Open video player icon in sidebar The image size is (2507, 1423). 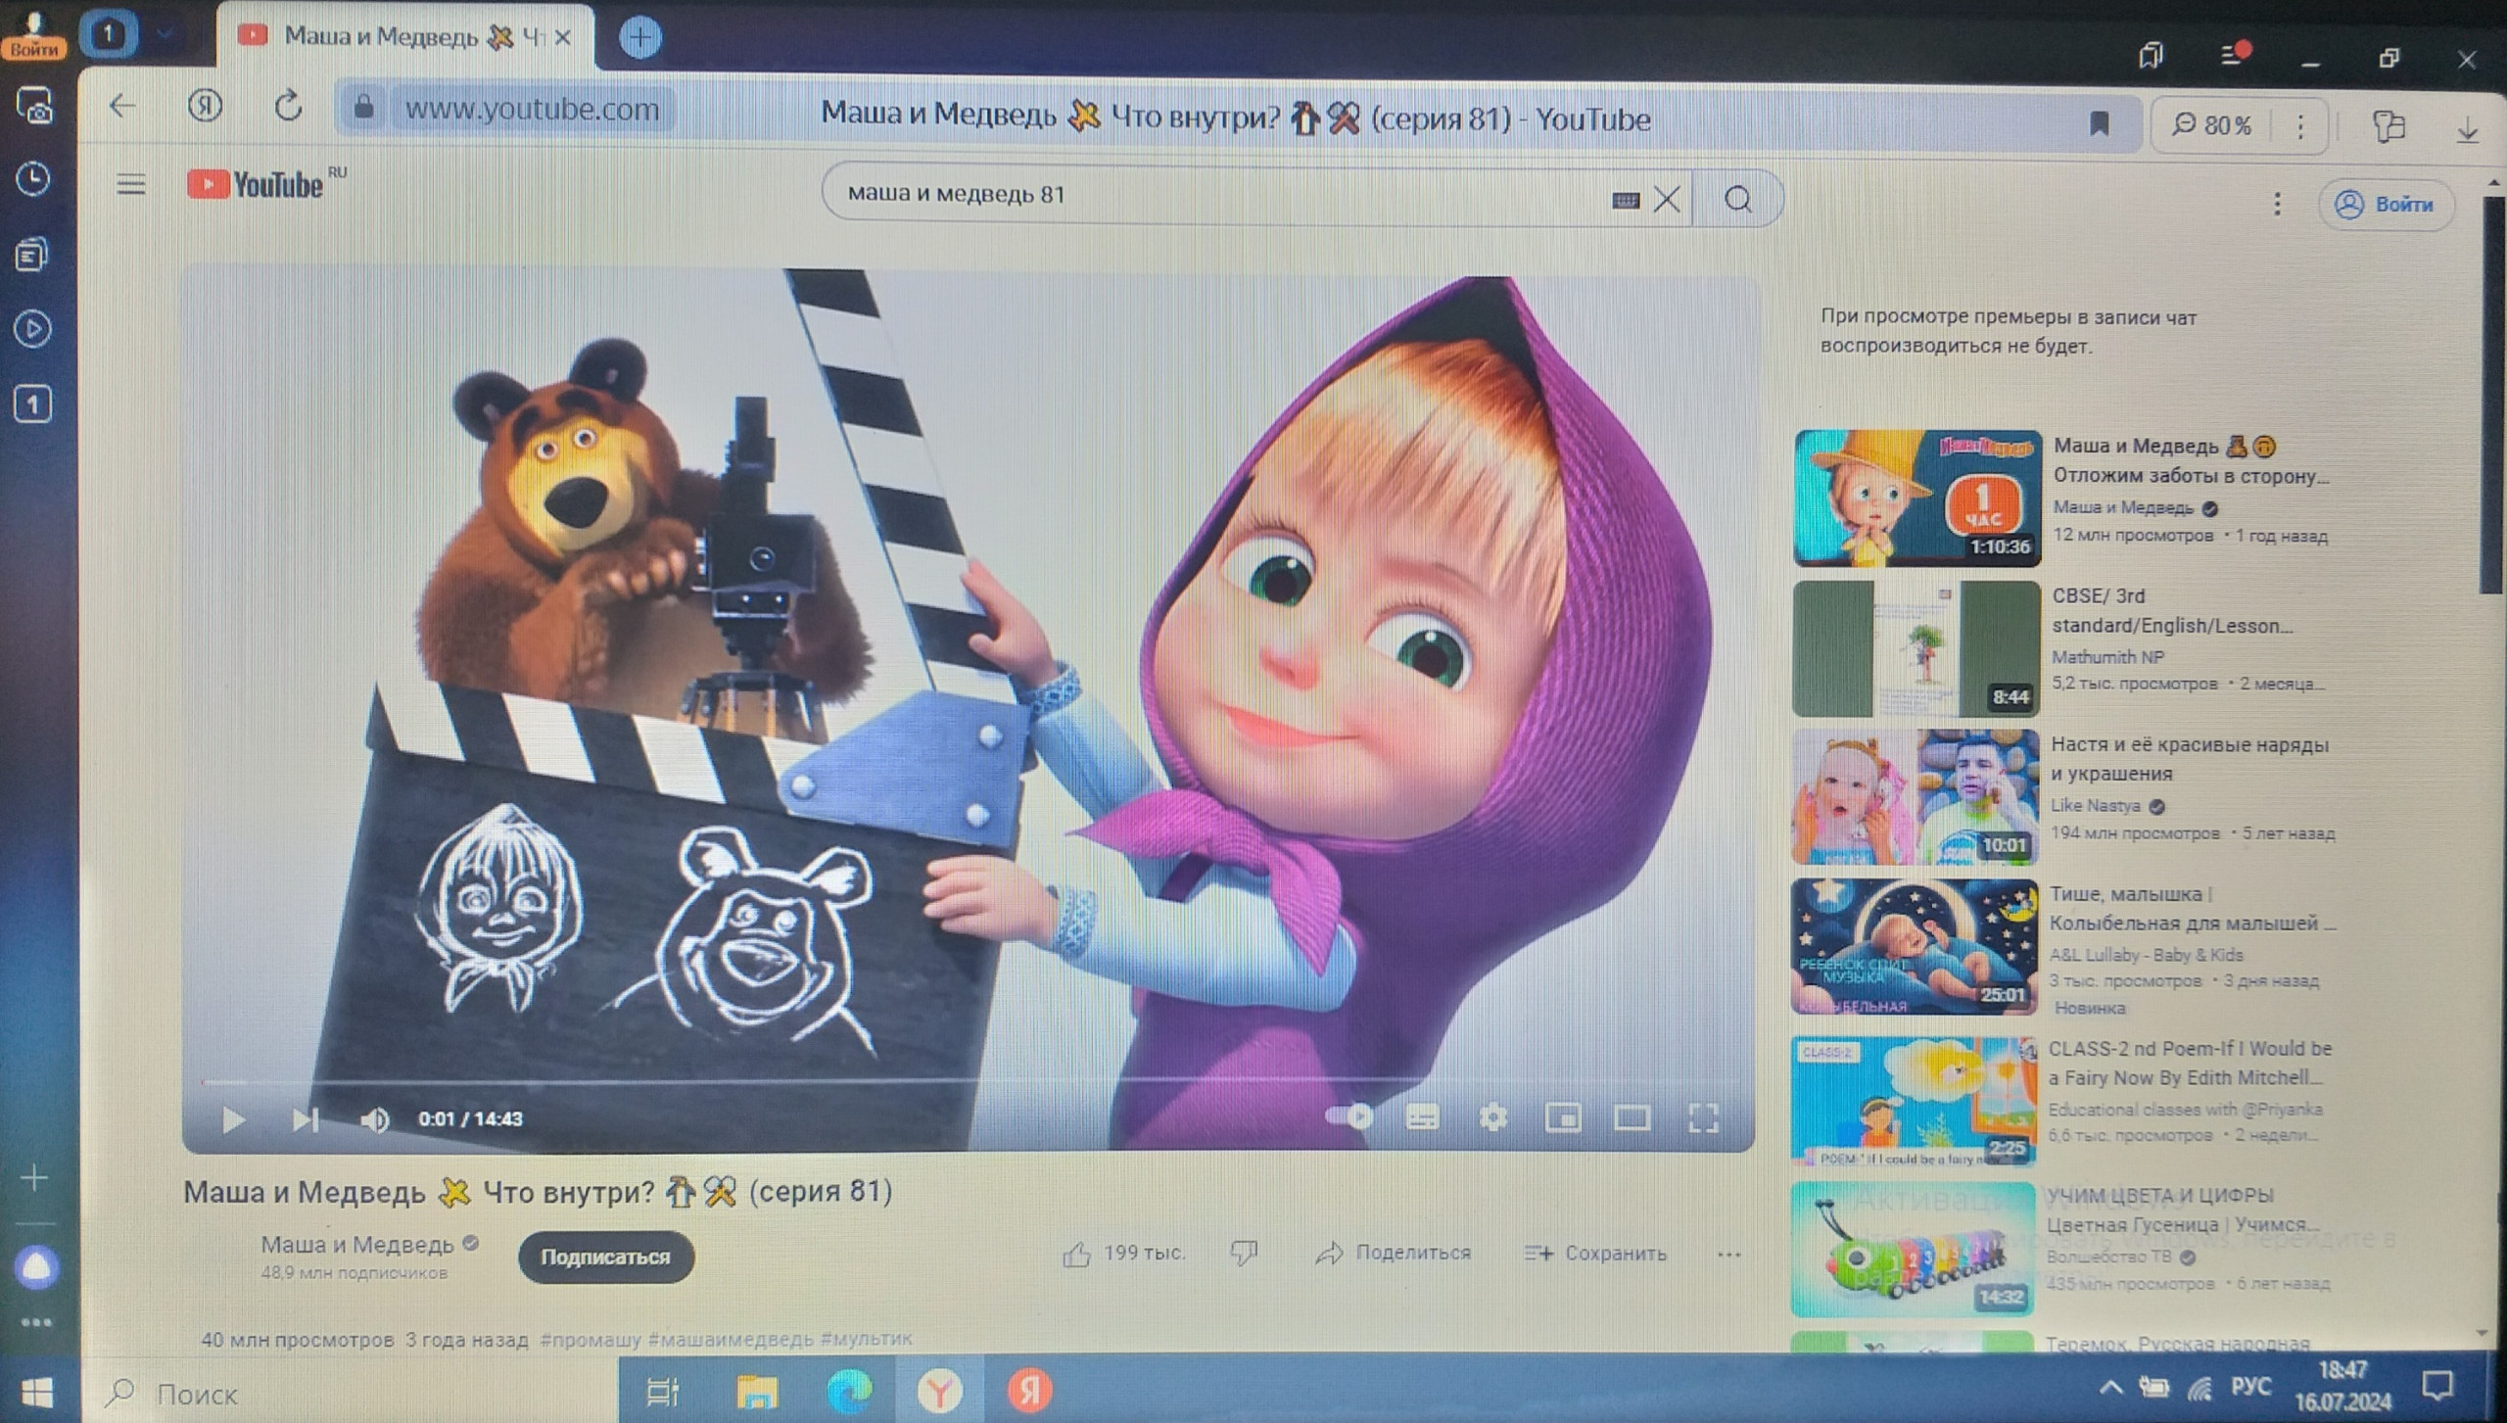click(x=33, y=329)
